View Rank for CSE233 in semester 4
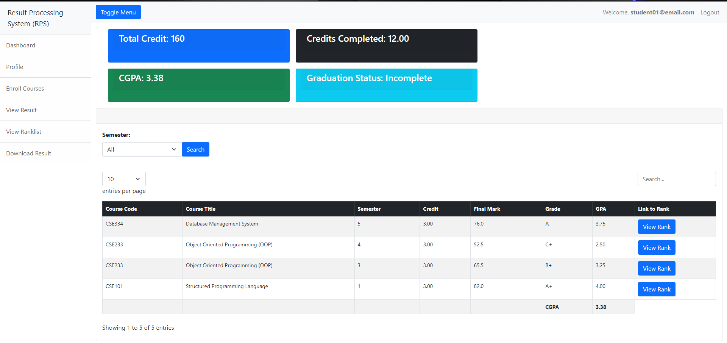The width and height of the screenshot is (727, 343). (656, 247)
